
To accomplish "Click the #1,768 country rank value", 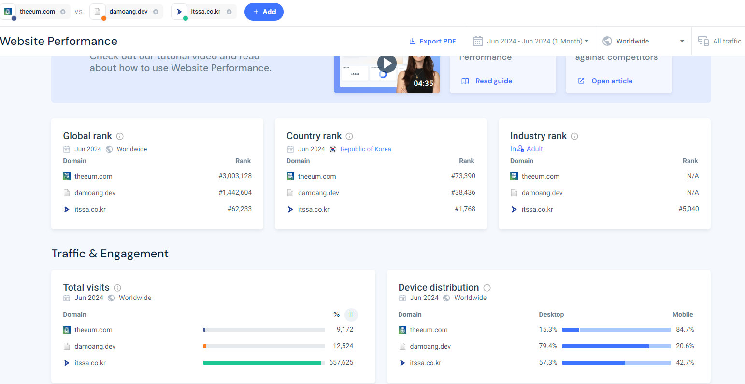I will pyautogui.click(x=465, y=209).
